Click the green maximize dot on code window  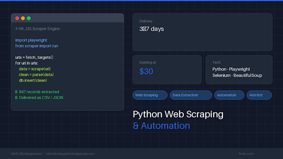pyautogui.click(x=29, y=18)
